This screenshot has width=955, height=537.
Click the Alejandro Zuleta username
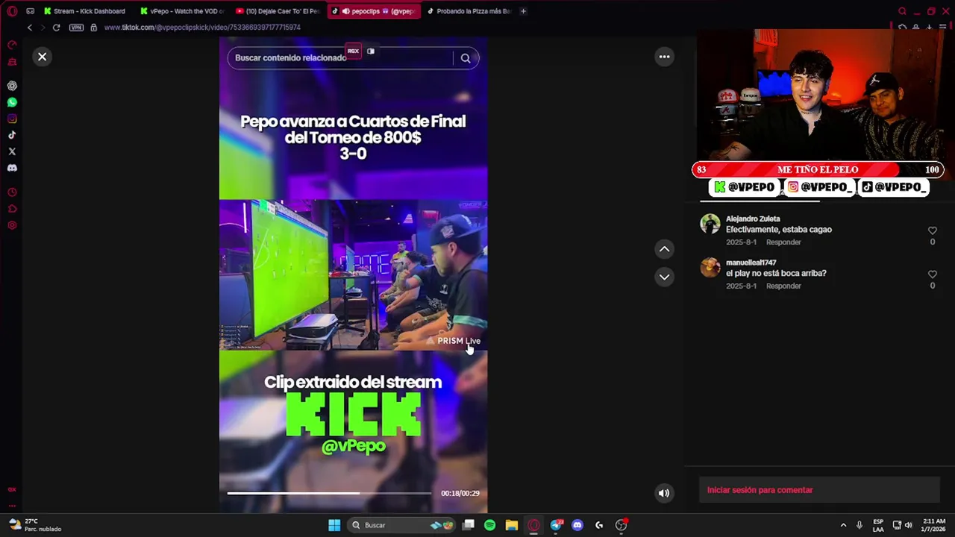tap(753, 219)
